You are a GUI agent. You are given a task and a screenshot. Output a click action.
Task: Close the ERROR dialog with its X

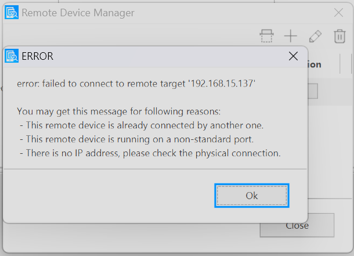[x=293, y=56]
